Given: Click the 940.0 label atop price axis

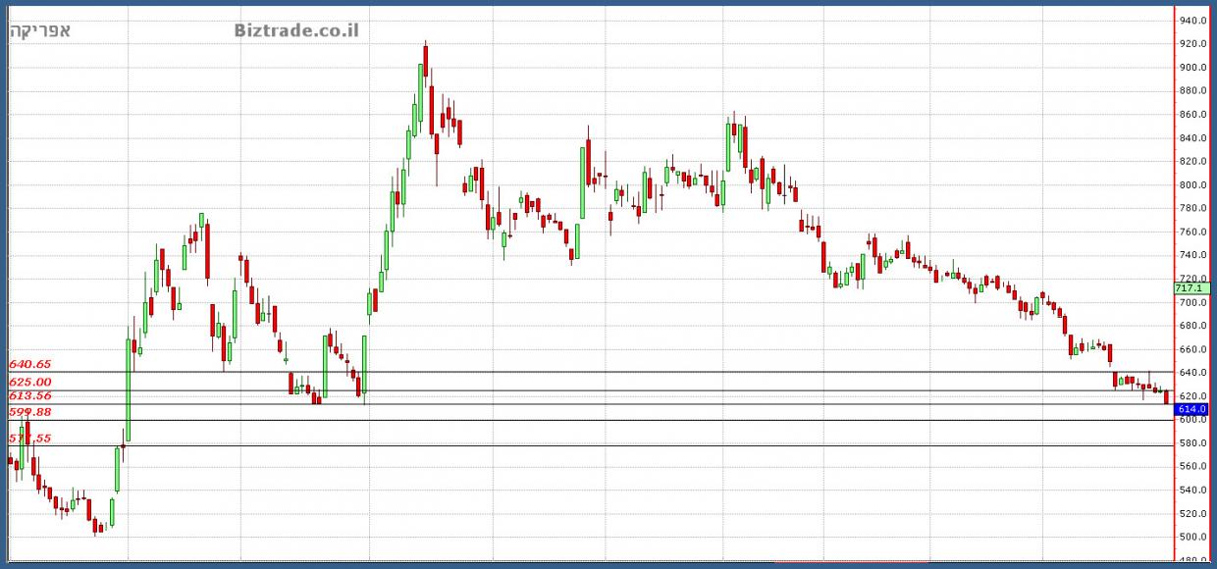Looking at the screenshot, I should click(x=1192, y=21).
